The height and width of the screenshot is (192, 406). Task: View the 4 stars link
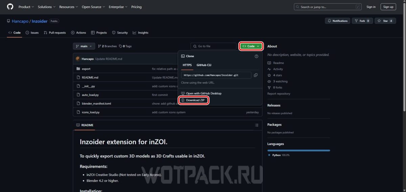pos(274,75)
